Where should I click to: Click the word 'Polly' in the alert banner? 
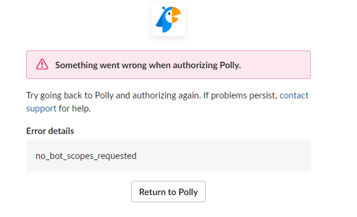pyautogui.click(x=230, y=65)
